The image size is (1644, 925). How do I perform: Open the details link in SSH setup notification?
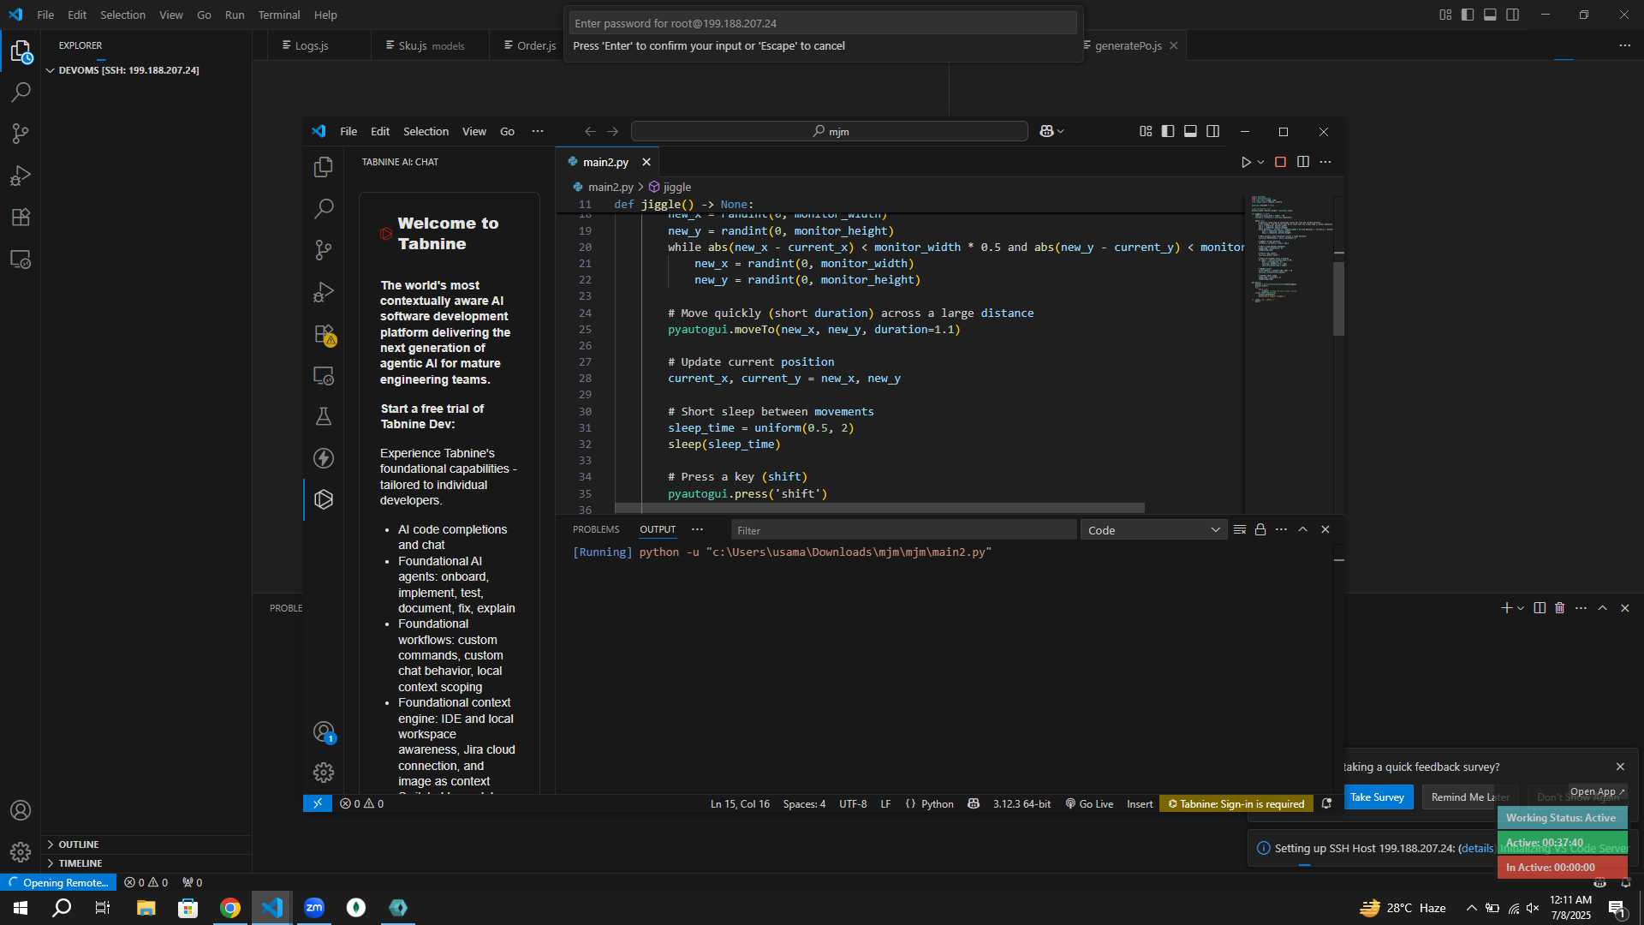[x=1476, y=848]
